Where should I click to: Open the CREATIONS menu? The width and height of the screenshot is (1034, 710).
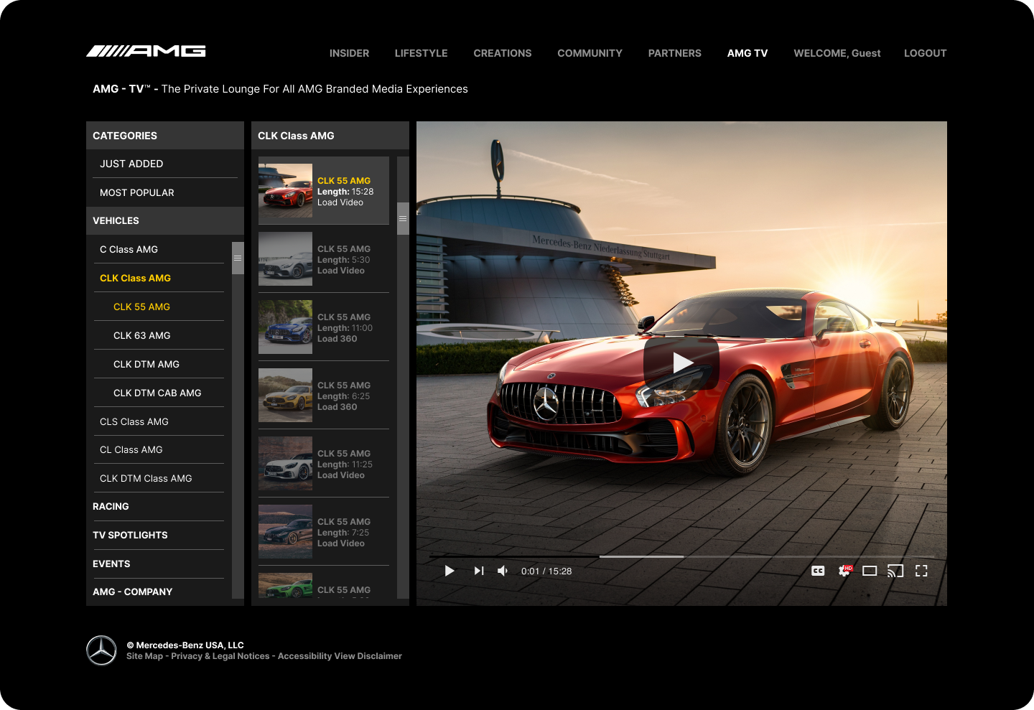pos(503,53)
